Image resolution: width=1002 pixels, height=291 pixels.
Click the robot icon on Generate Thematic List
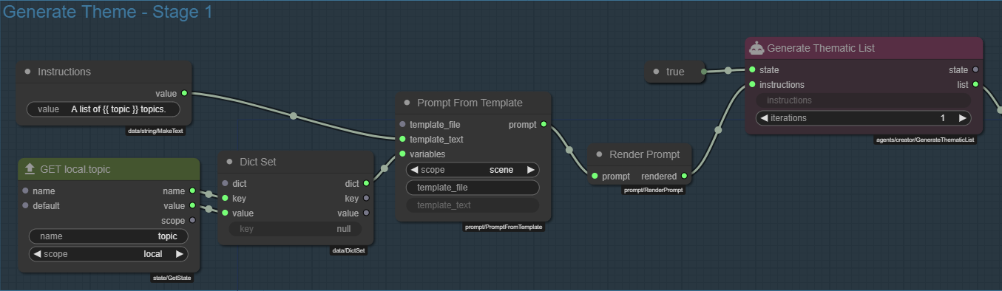click(x=756, y=48)
